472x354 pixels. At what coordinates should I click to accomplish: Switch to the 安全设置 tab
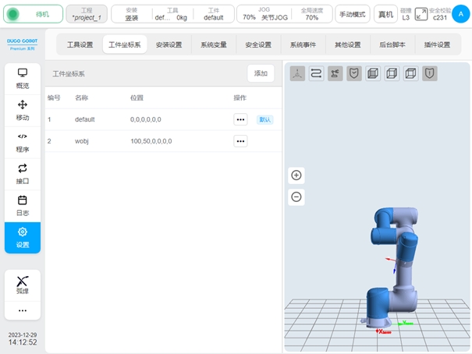pyautogui.click(x=258, y=44)
